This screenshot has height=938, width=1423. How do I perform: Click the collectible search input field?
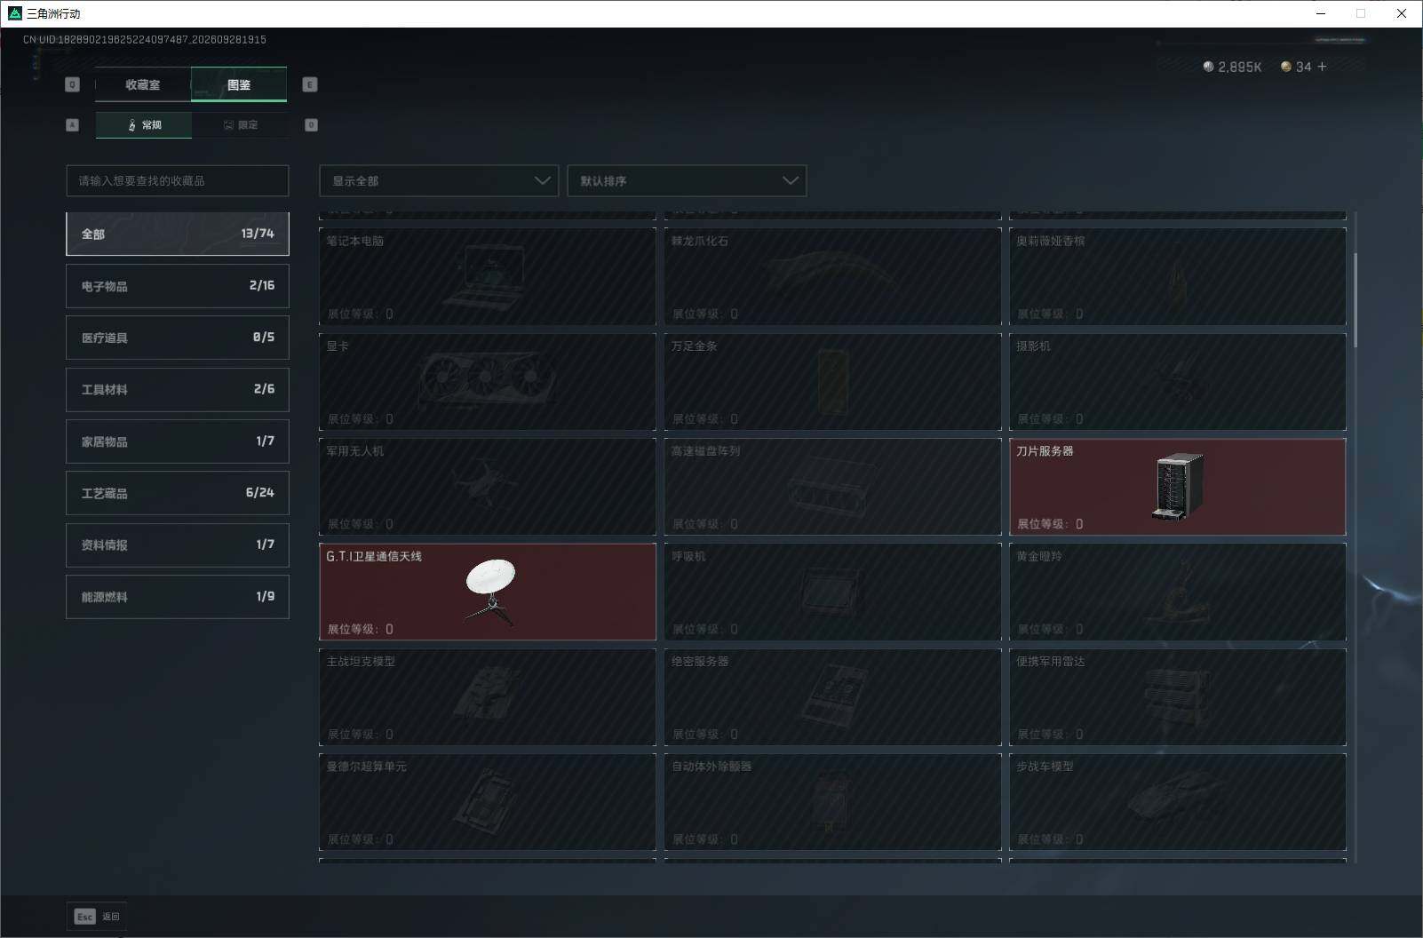pyautogui.click(x=178, y=180)
